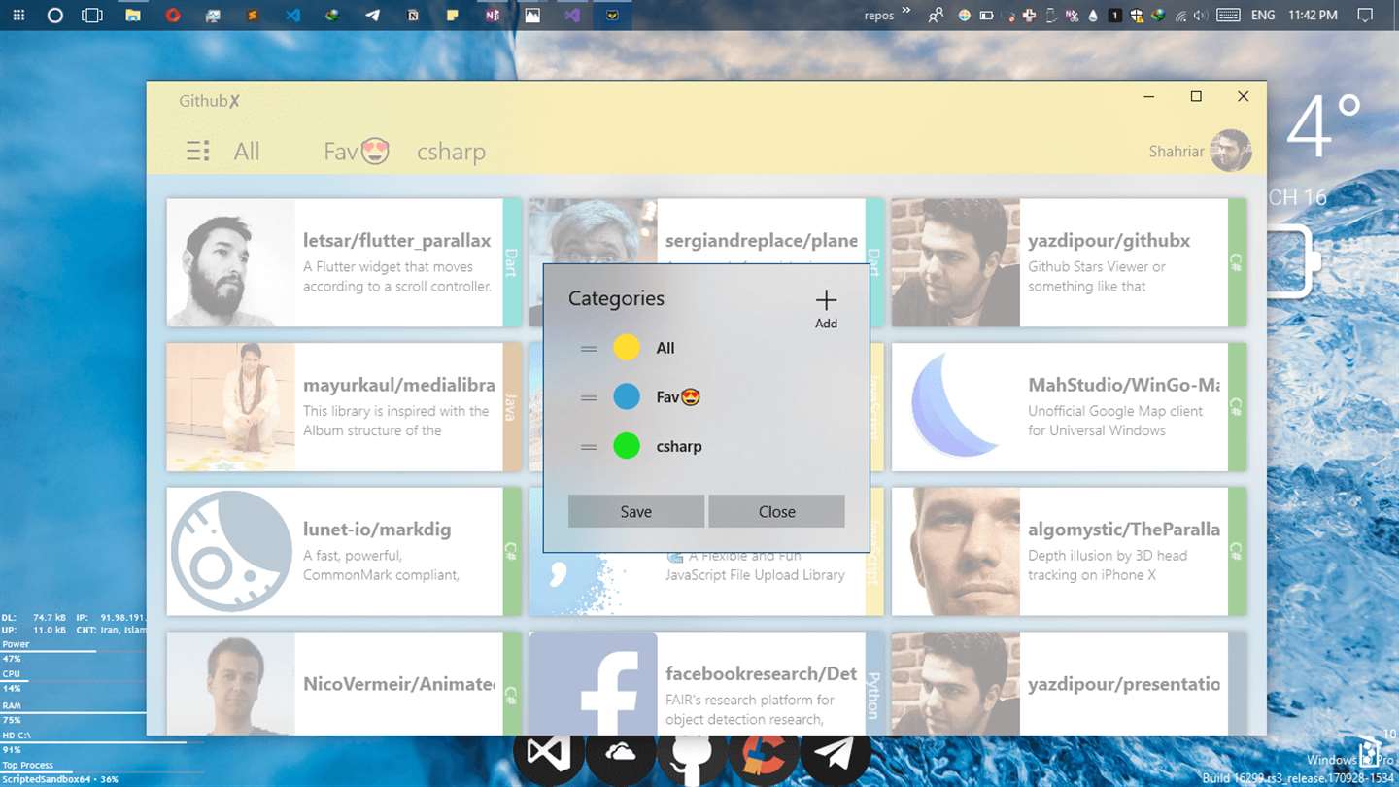The height and width of the screenshot is (787, 1399).
Task: Open Sticky Notes icon in taskbar
Action: [453, 15]
